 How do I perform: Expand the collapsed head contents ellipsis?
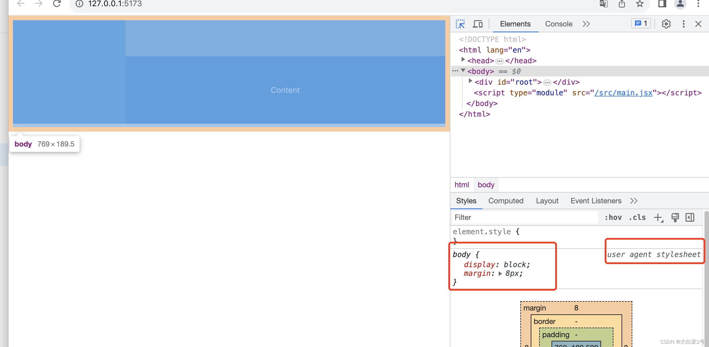[x=499, y=61]
